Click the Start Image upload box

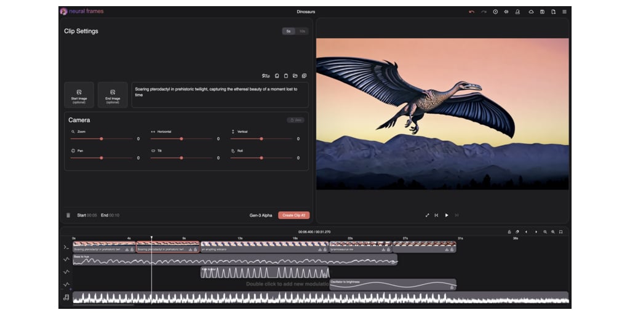tap(79, 95)
